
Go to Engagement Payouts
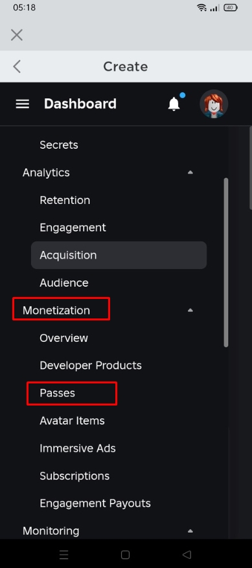pyautogui.click(x=95, y=503)
